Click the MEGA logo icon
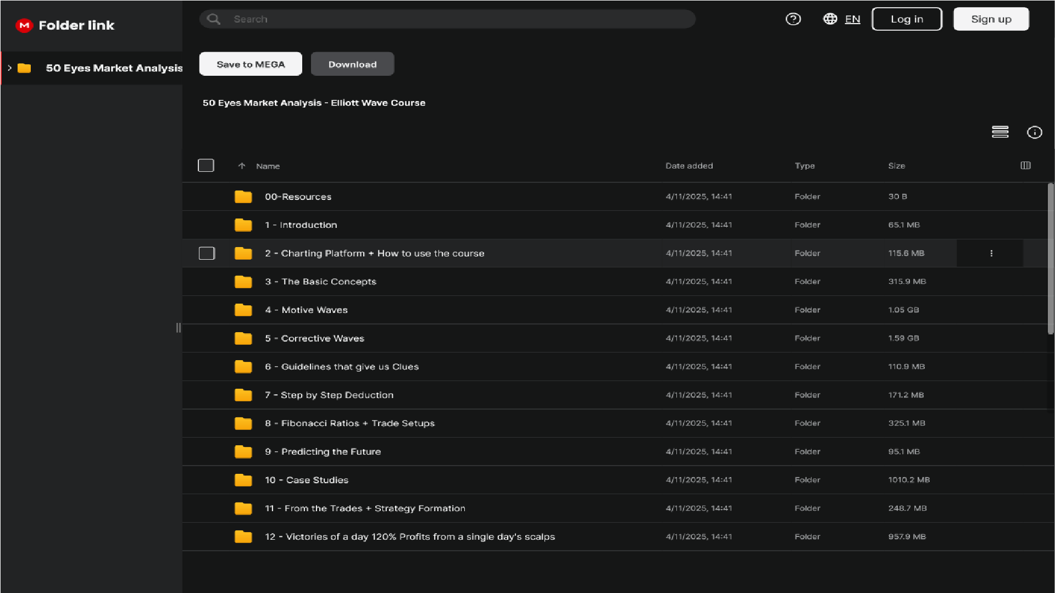 pos(24,25)
